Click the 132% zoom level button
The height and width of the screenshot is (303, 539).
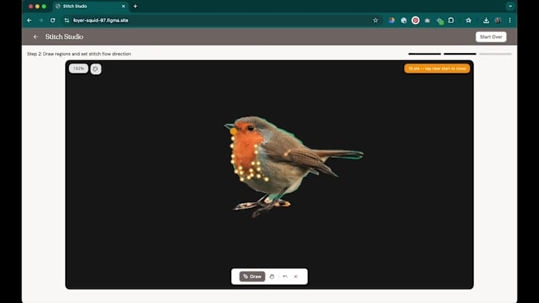coord(78,69)
